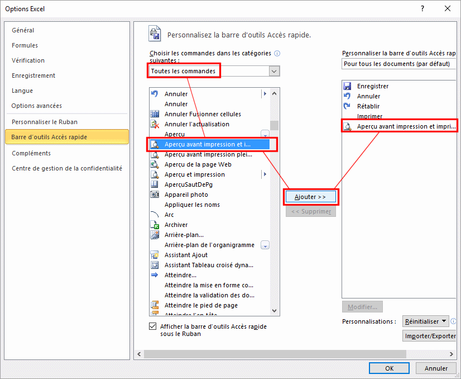Image resolution: width=461 pixels, height=379 pixels.
Task: Open Centre de gestion de la confidentialité
Action: point(67,168)
